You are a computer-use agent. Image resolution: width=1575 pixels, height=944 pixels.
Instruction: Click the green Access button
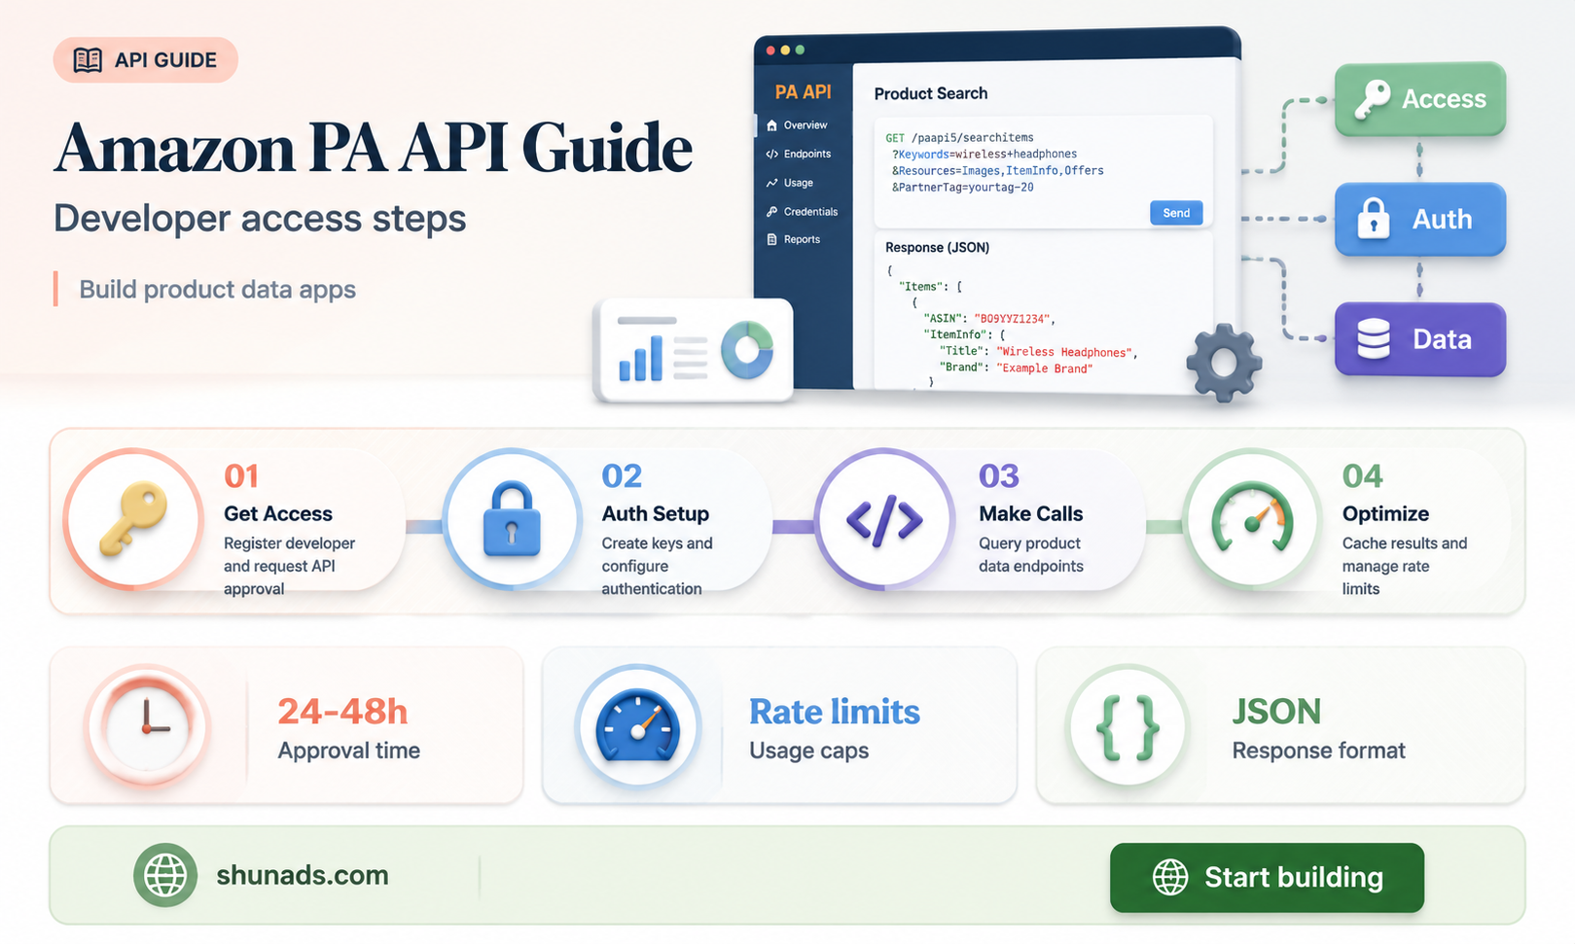point(1419,99)
